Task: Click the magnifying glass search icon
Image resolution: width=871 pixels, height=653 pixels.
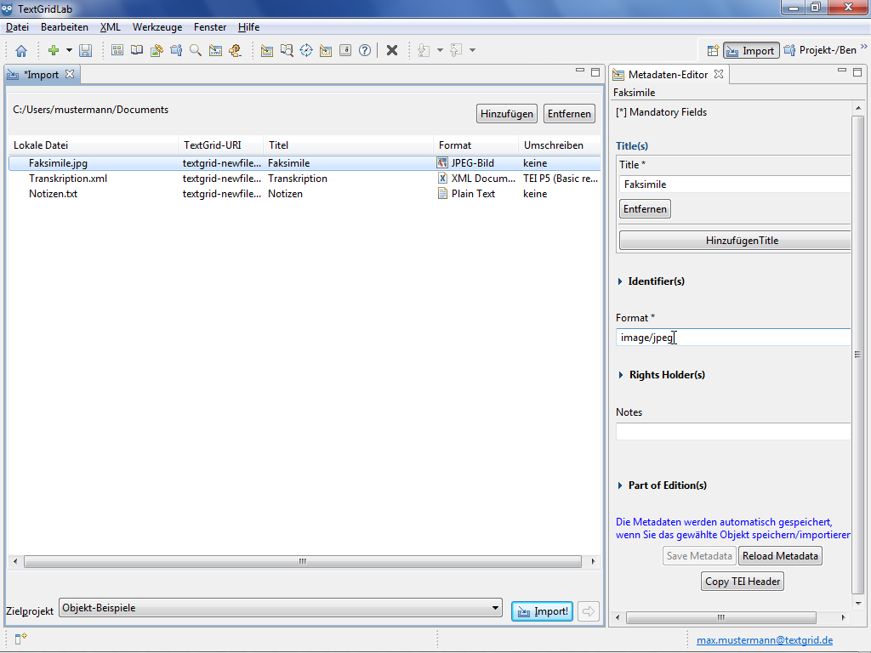Action: click(196, 51)
